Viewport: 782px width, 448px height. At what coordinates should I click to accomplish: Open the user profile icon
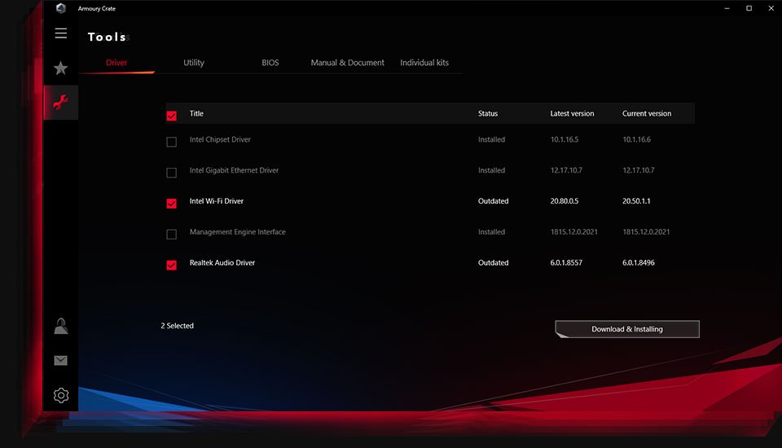[x=61, y=326]
